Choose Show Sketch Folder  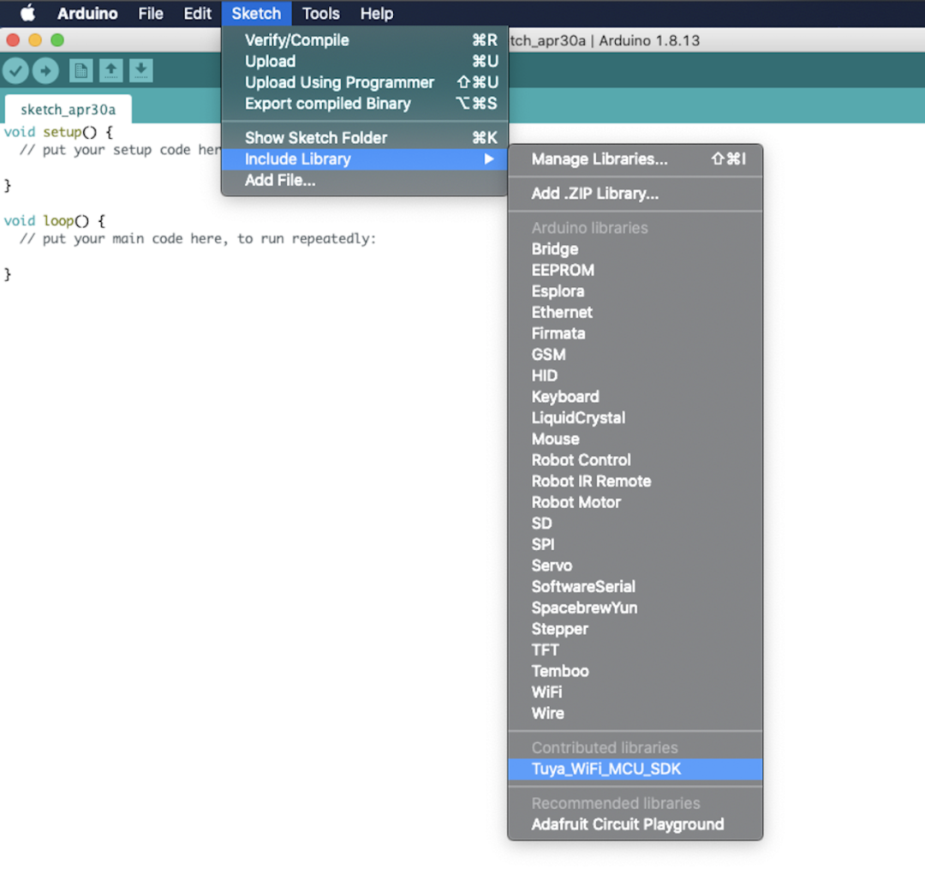pos(365,138)
